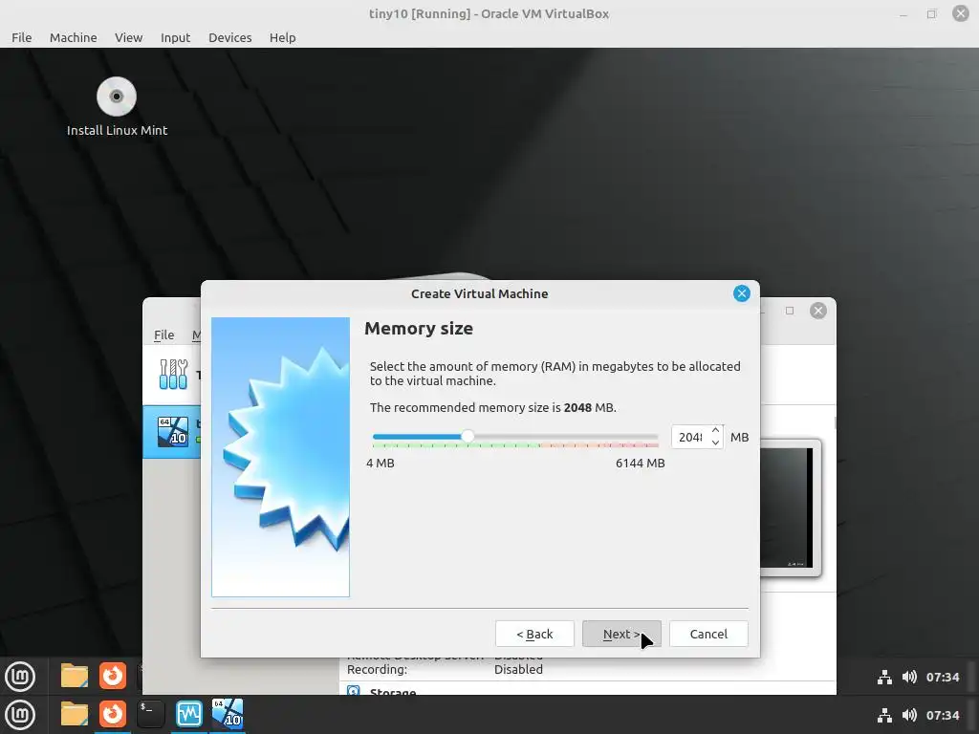Click the 4 MB minimum label
This screenshot has width=979, height=734.
pyautogui.click(x=381, y=464)
